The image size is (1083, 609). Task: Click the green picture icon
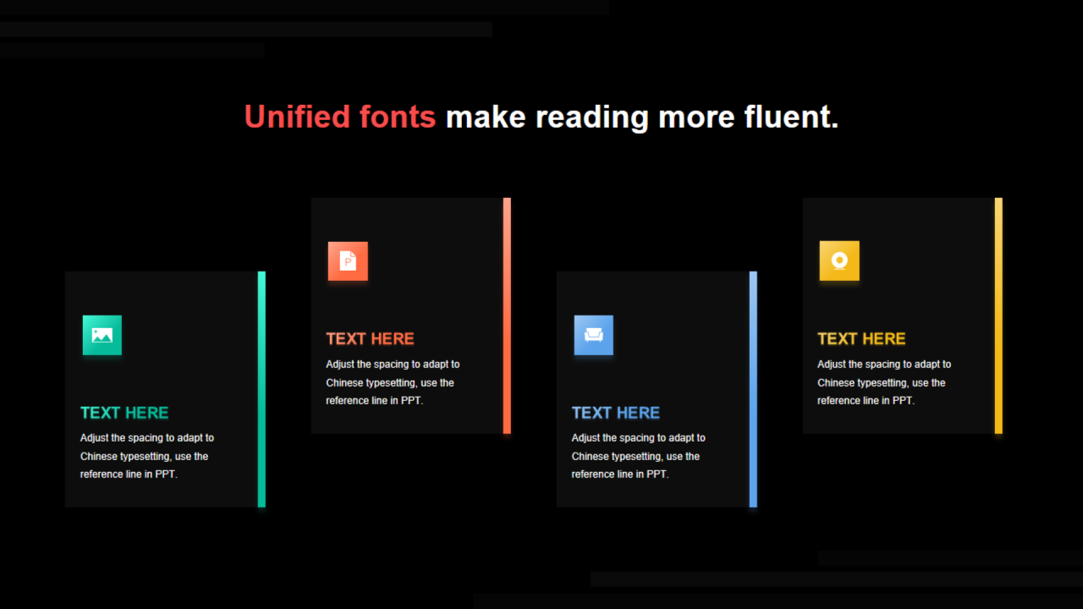pyautogui.click(x=102, y=335)
